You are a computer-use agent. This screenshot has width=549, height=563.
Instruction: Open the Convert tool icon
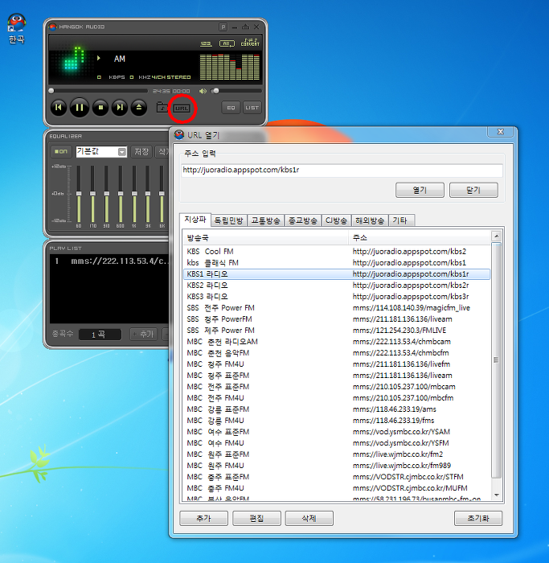click(250, 42)
